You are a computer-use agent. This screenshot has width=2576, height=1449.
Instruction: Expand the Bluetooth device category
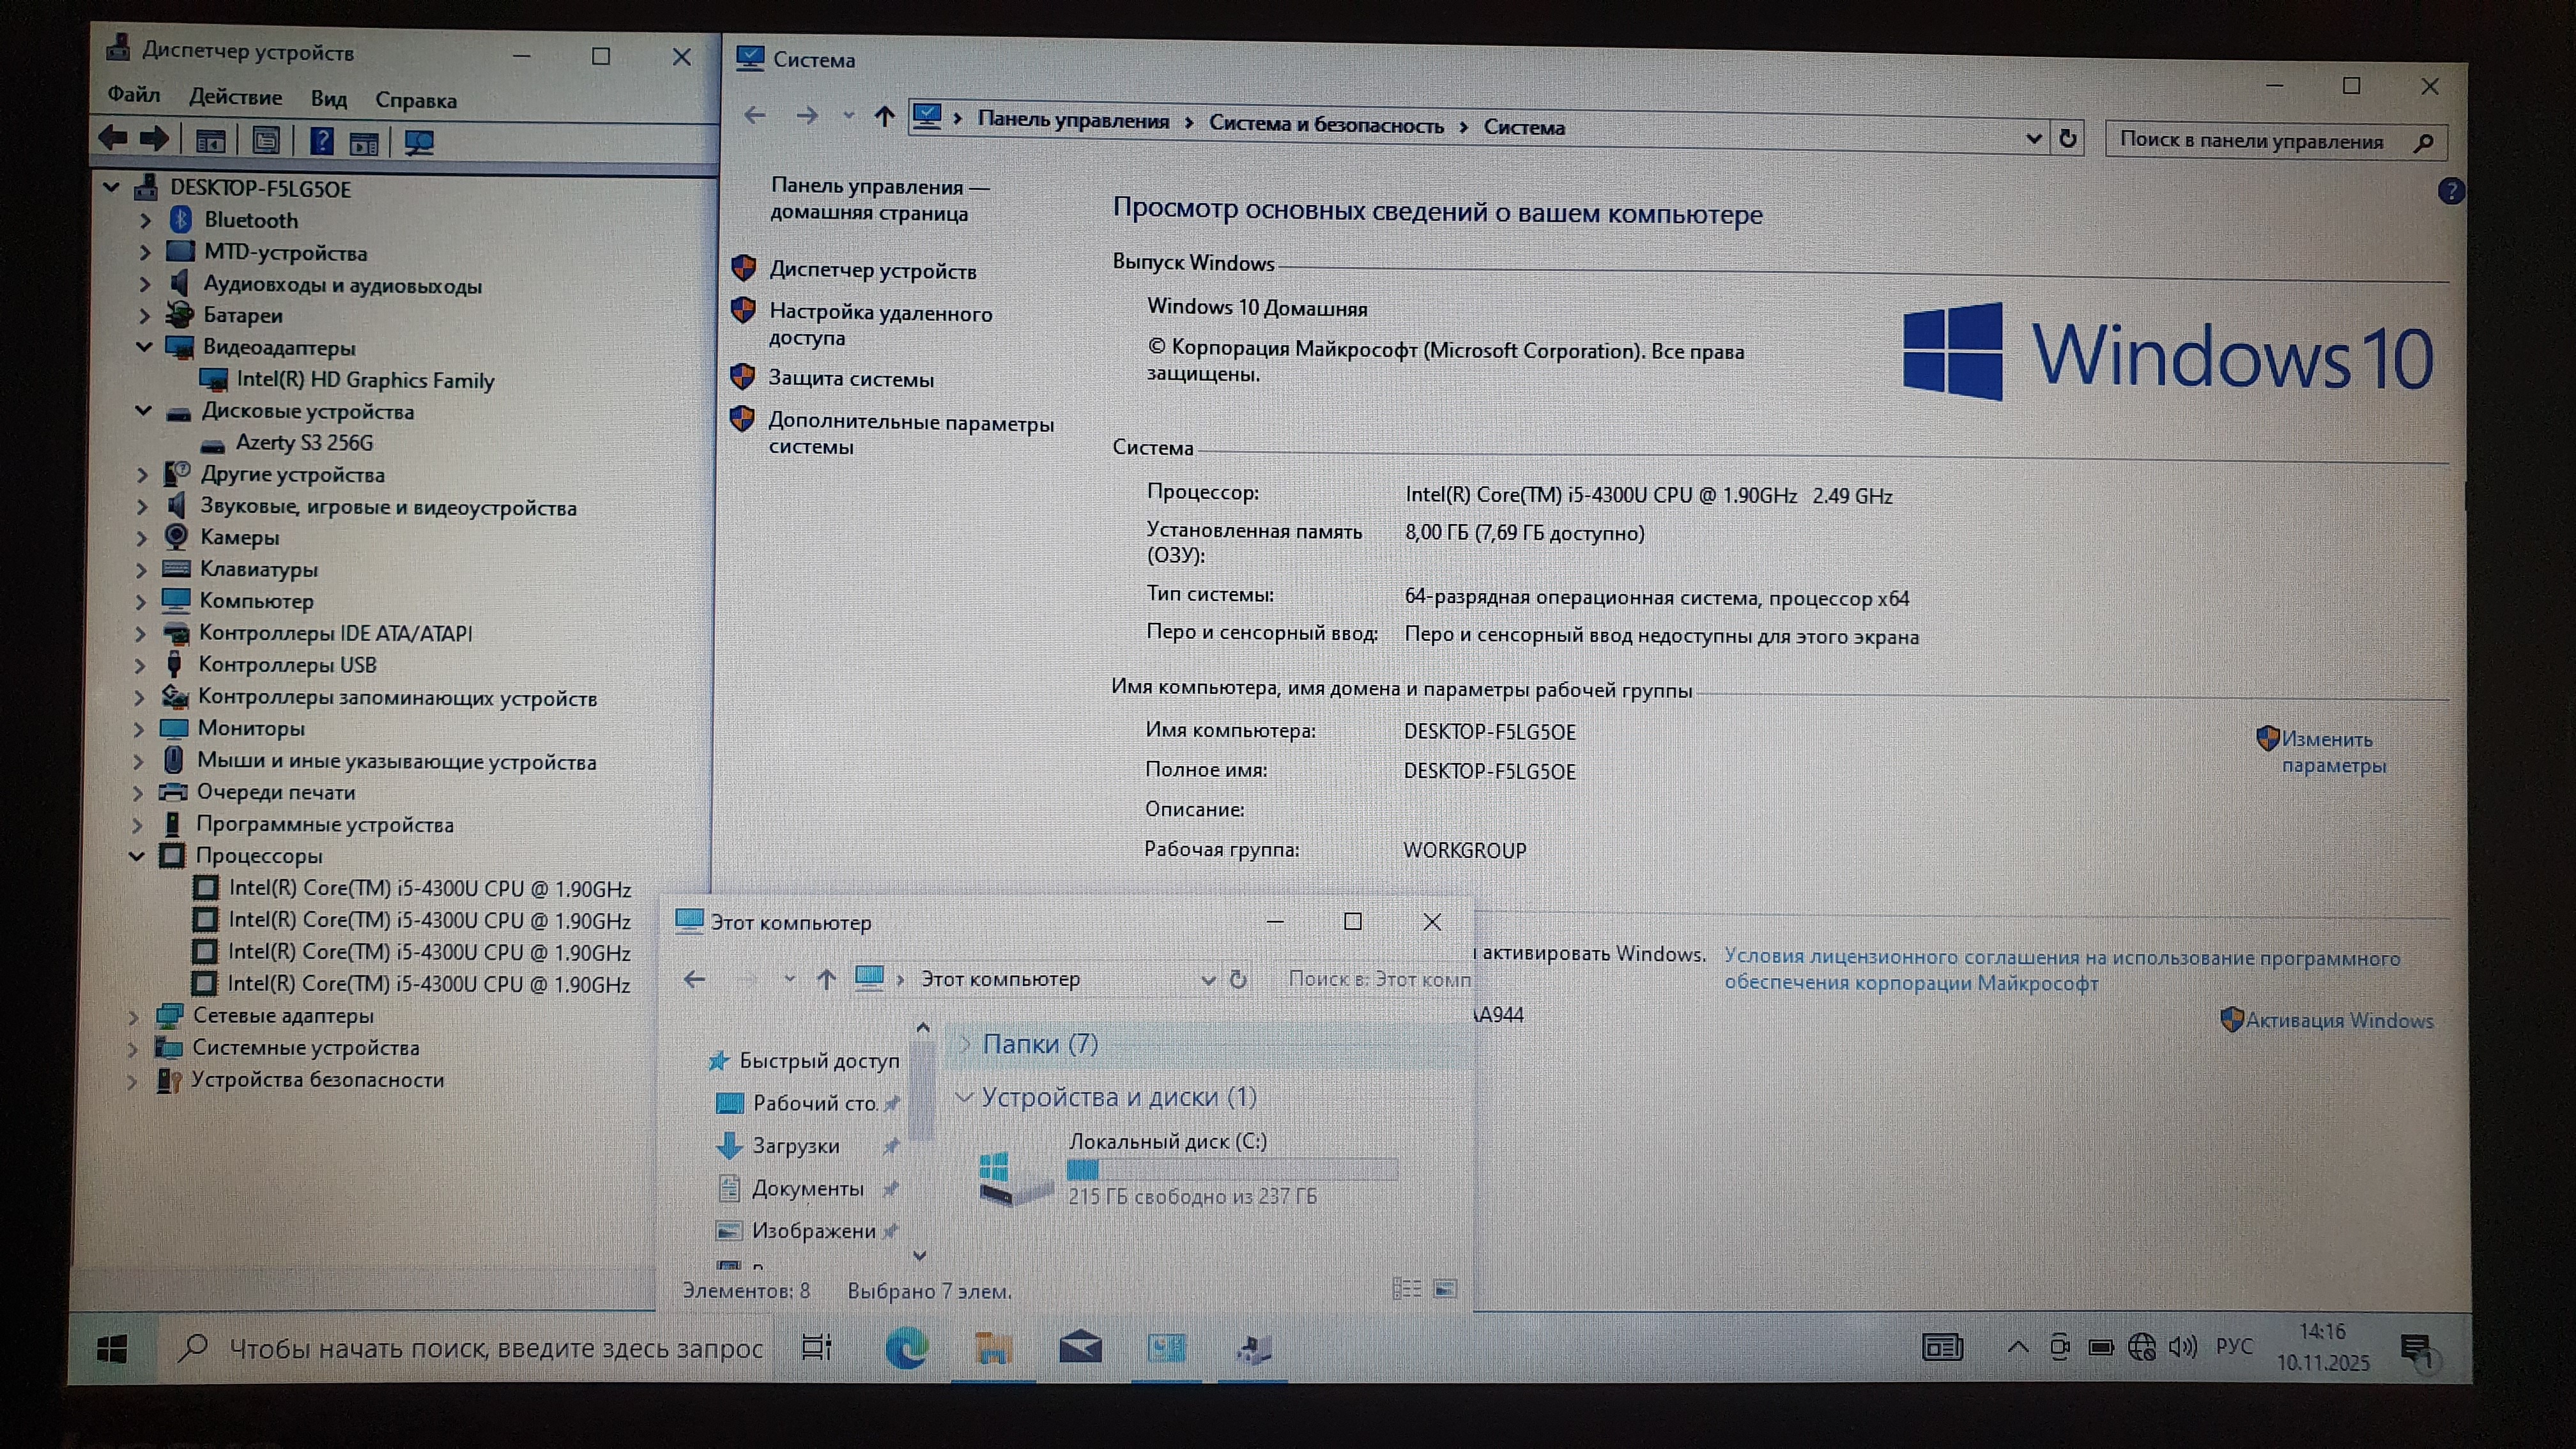146,220
